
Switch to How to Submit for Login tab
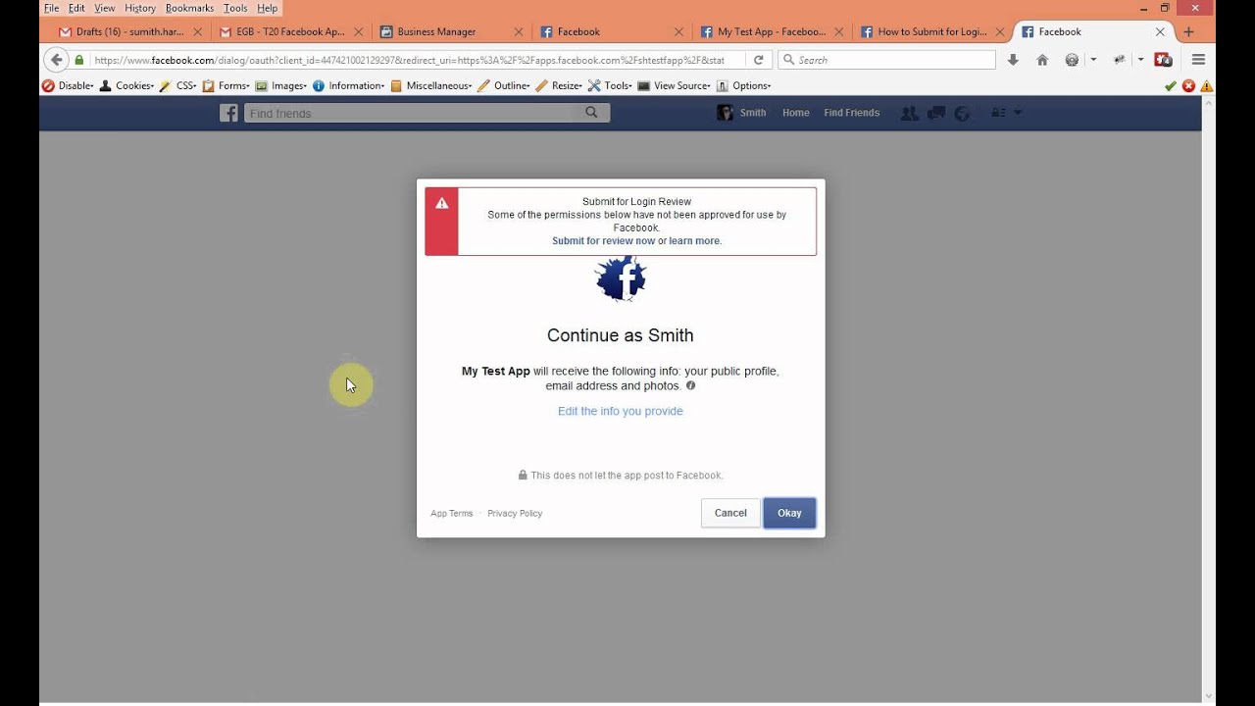point(932,31)
